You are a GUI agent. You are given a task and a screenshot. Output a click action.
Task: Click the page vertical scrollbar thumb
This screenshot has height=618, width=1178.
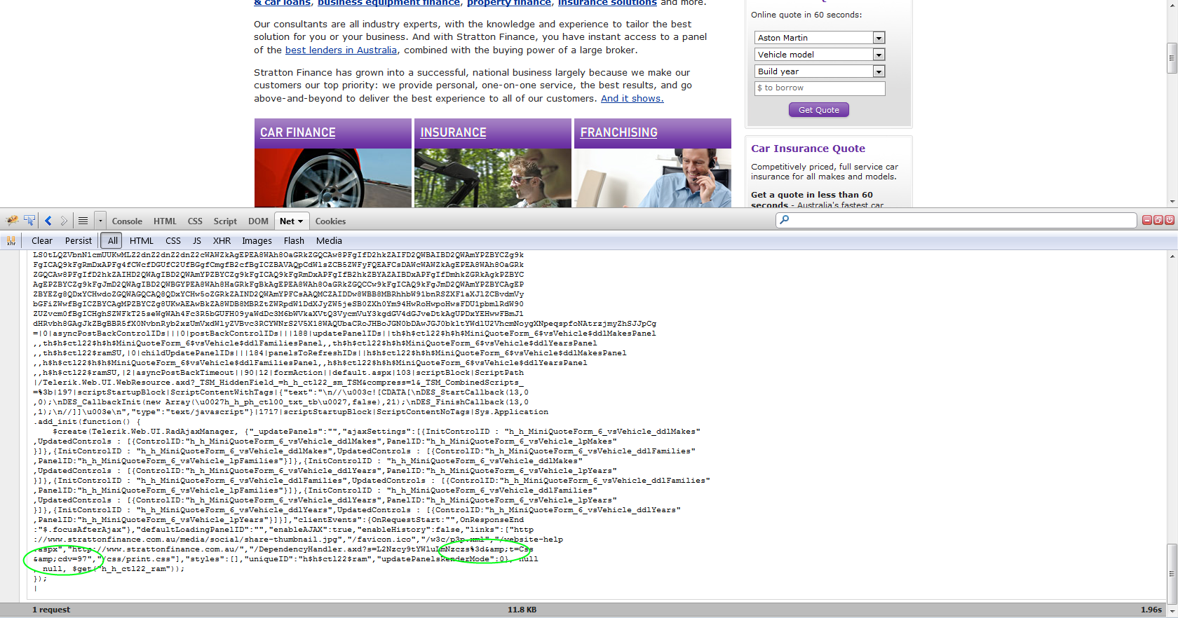click(1172, 58)
